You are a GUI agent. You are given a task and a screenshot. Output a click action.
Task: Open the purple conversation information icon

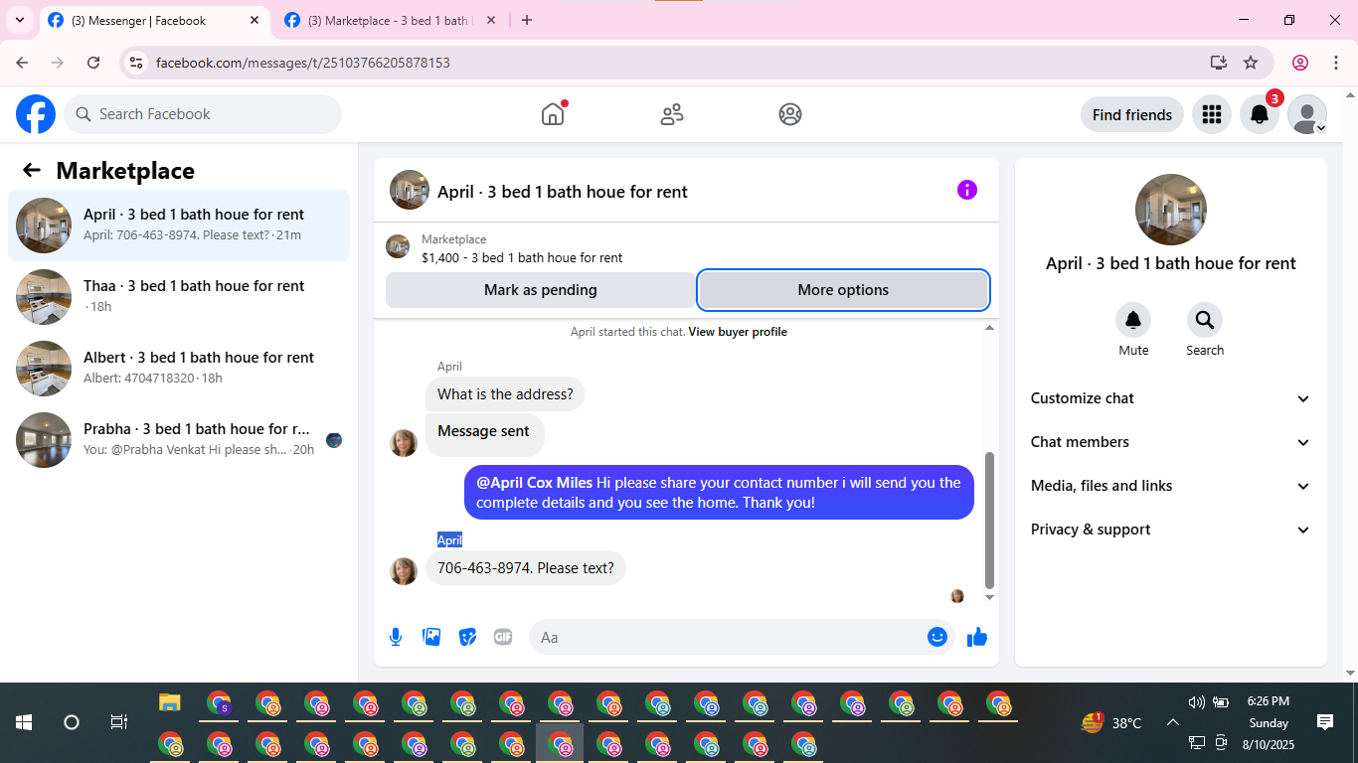click(x=967, y=190)
